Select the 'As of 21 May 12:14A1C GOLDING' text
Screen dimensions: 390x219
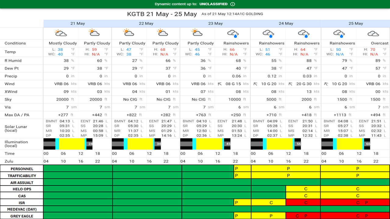point(232,14)
